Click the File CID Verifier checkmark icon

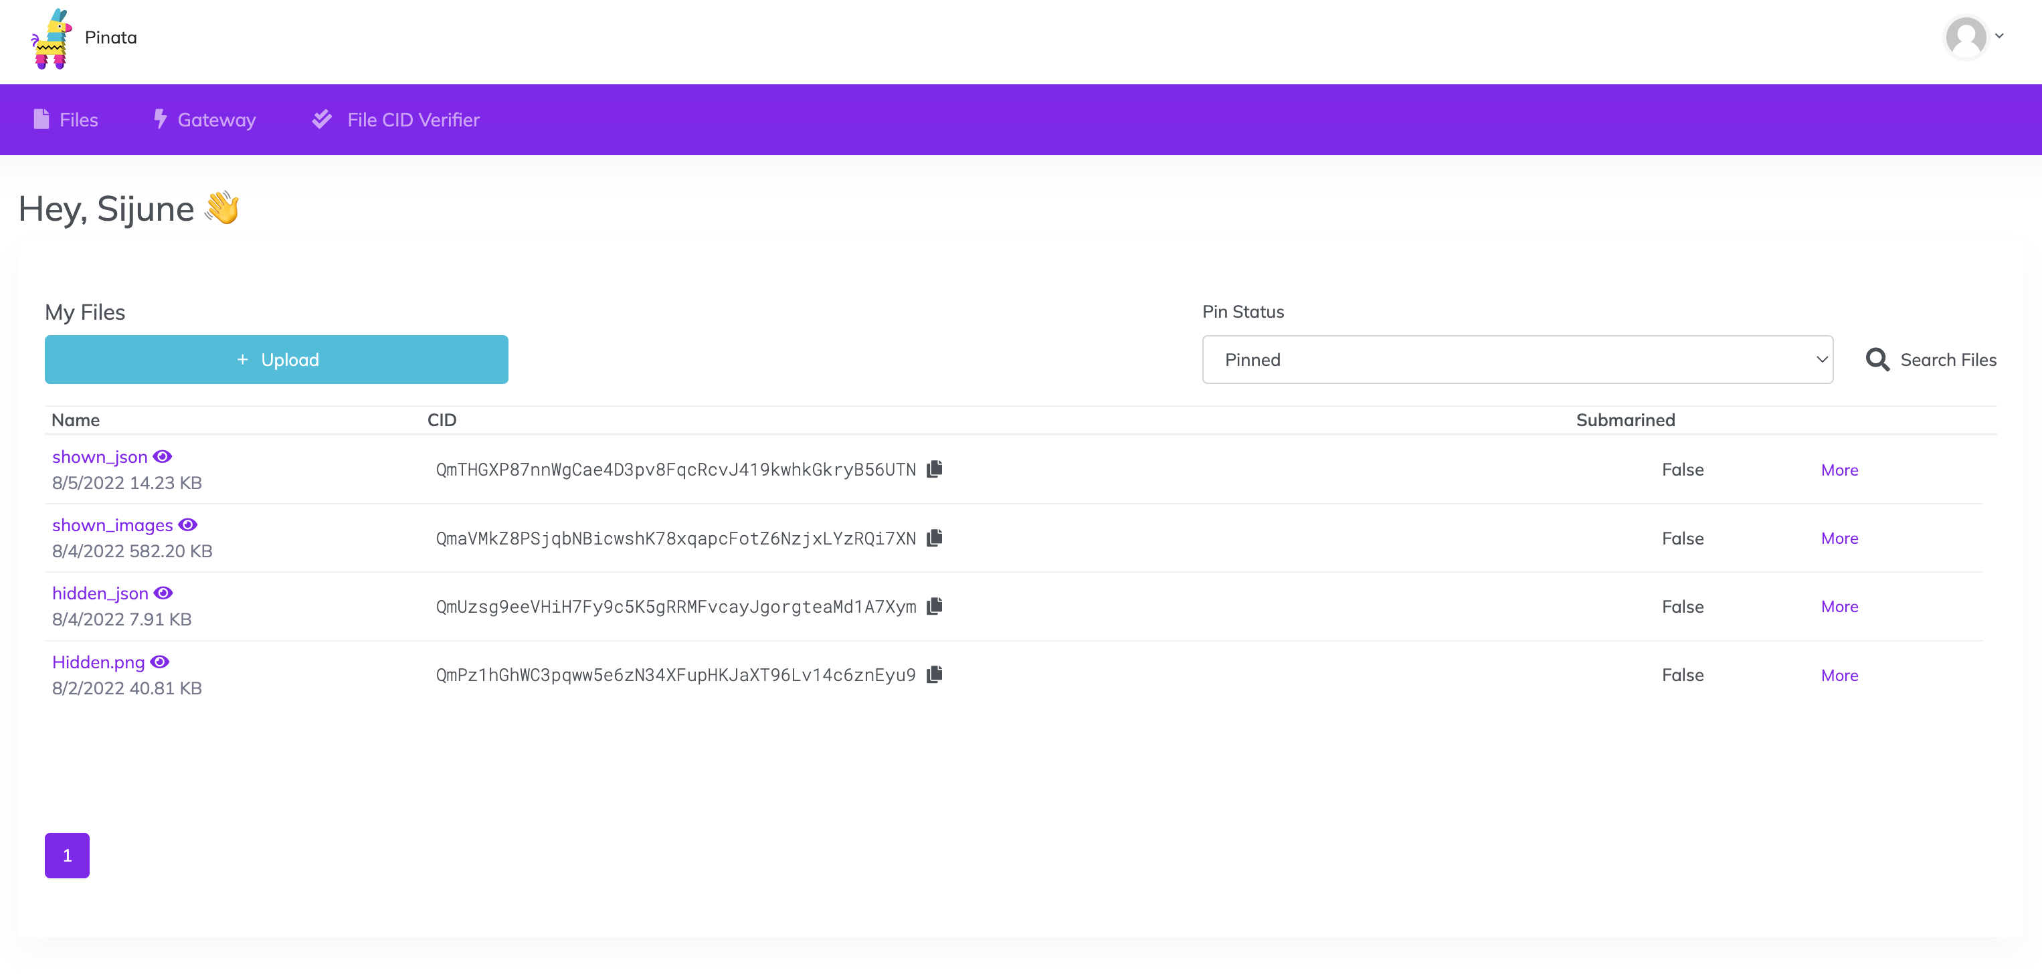322,120
